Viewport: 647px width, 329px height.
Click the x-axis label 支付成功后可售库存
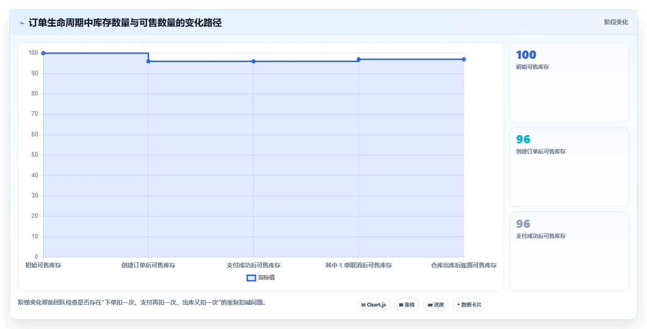[254, 265]
